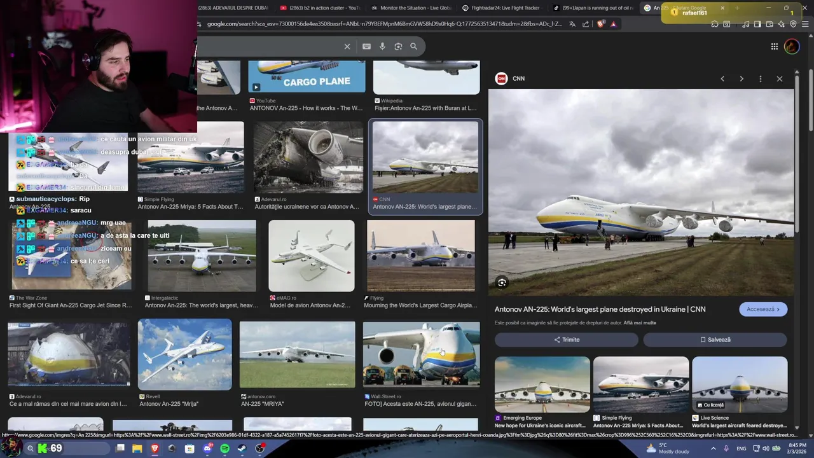Switch to the b2 in action duster YouTube tab

321,8
